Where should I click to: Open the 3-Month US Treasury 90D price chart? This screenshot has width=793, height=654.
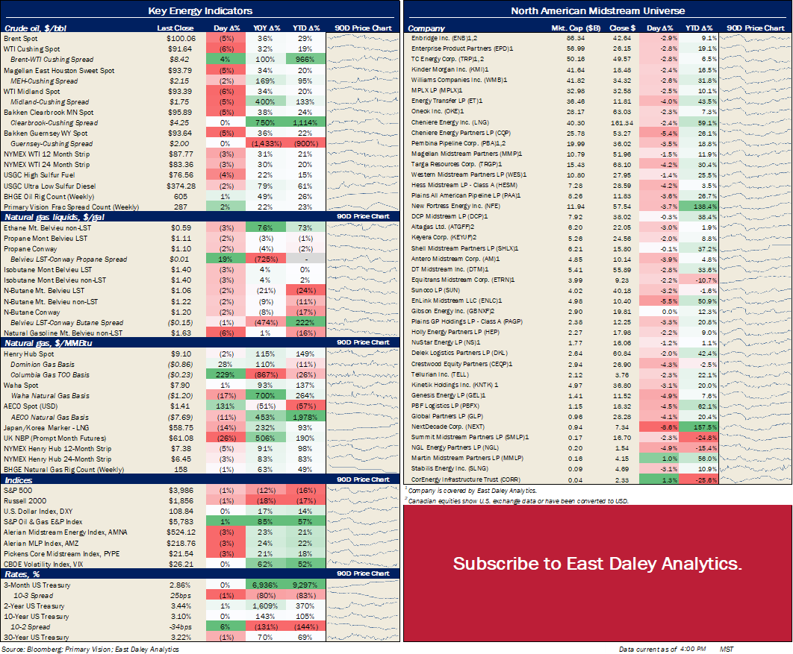pyautogui.click(x=363, y=585)
